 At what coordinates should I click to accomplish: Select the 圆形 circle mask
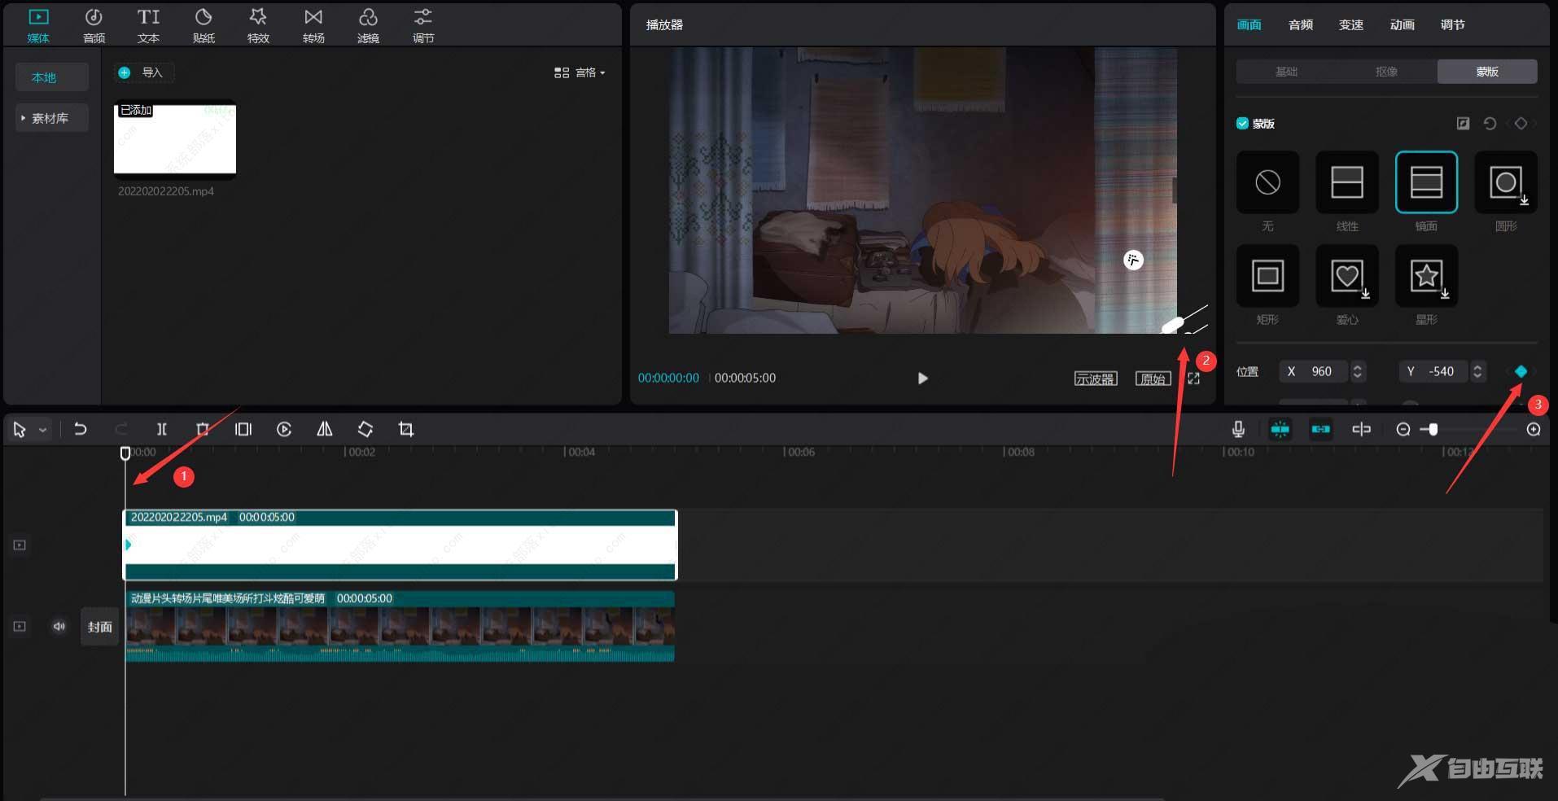pyautogui.click(x=1506, y=182)
